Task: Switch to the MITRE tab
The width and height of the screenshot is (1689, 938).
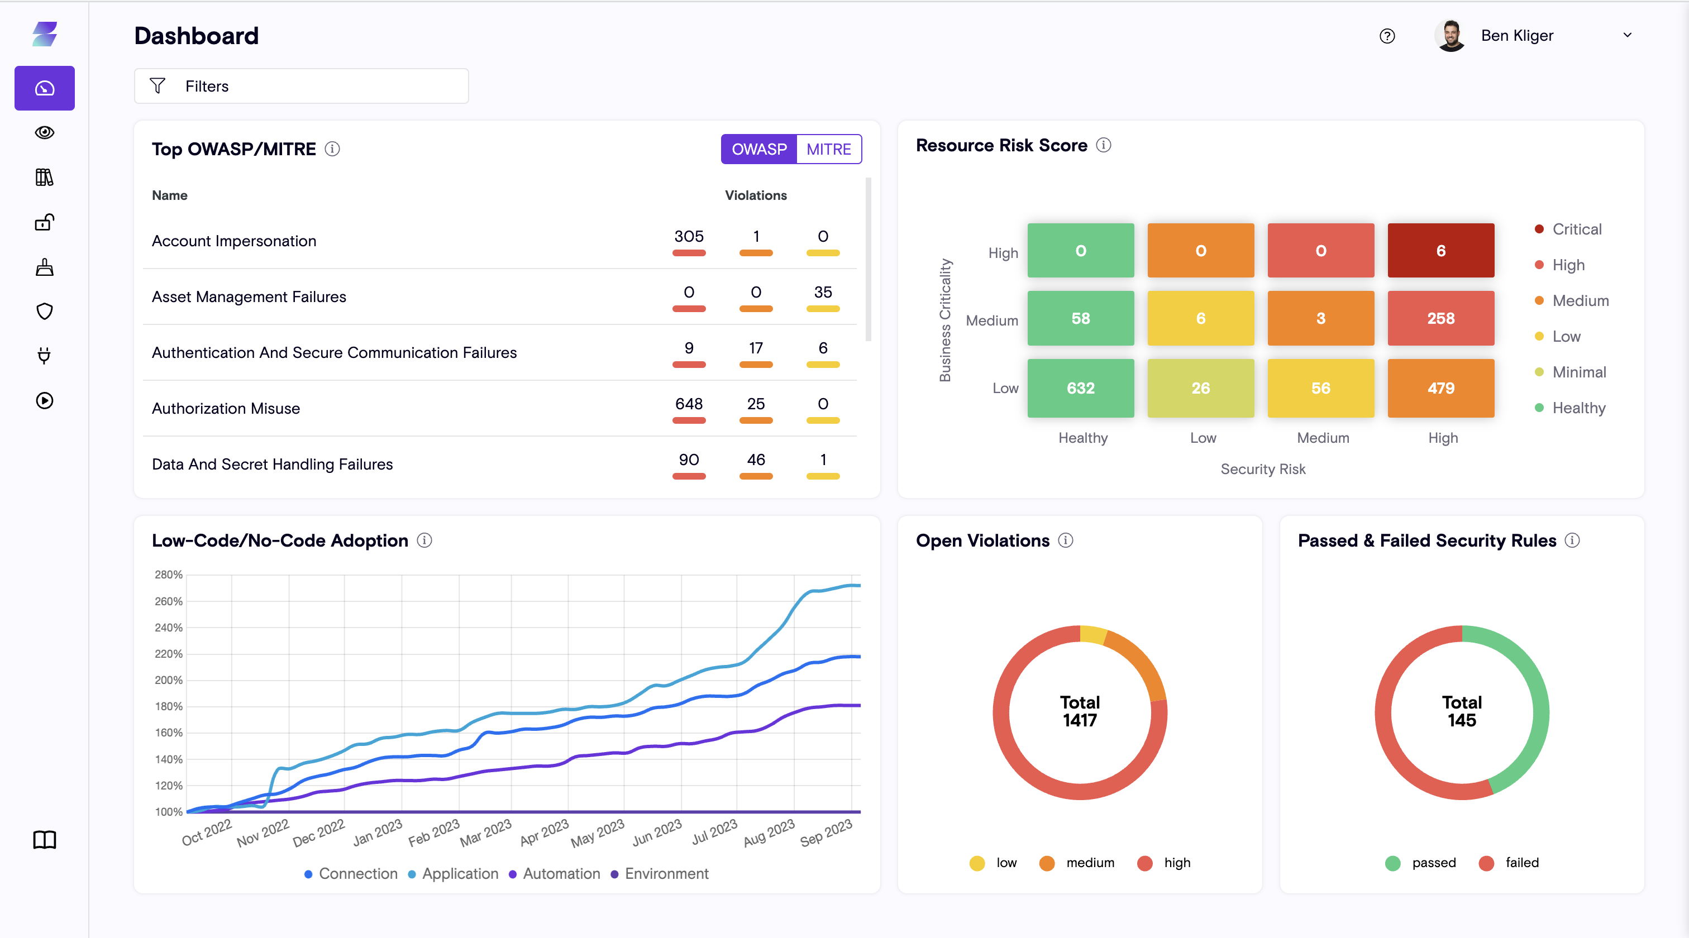Action: click(829, 149)
